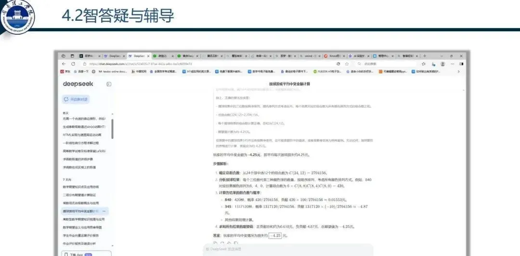Click the extension icon left of the star
This screenshot has width=520, height=256.
tap(338, 64)
